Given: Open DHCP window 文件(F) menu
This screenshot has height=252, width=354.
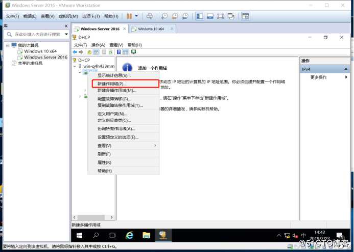Looking at the screenshot, I should pos(80,45).
